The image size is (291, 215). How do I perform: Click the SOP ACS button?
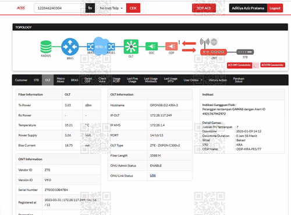204,8
